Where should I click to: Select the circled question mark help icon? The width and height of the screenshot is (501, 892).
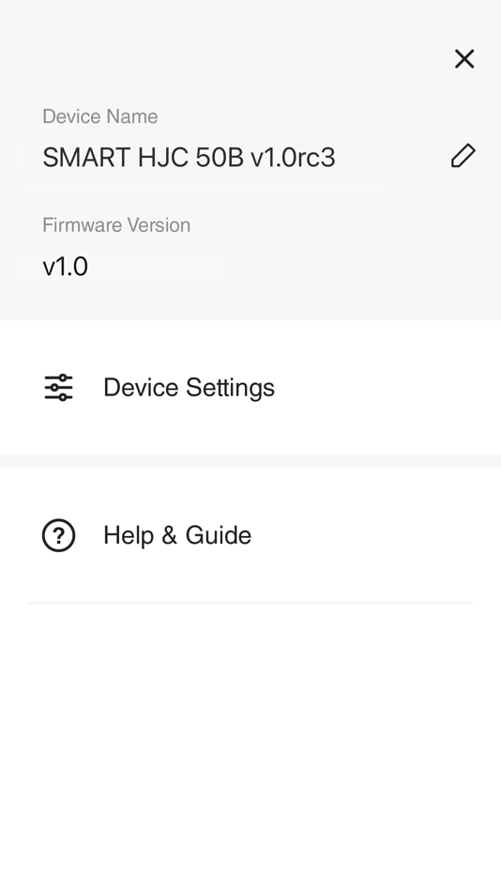pyautogui.click(x=58, y=535)
